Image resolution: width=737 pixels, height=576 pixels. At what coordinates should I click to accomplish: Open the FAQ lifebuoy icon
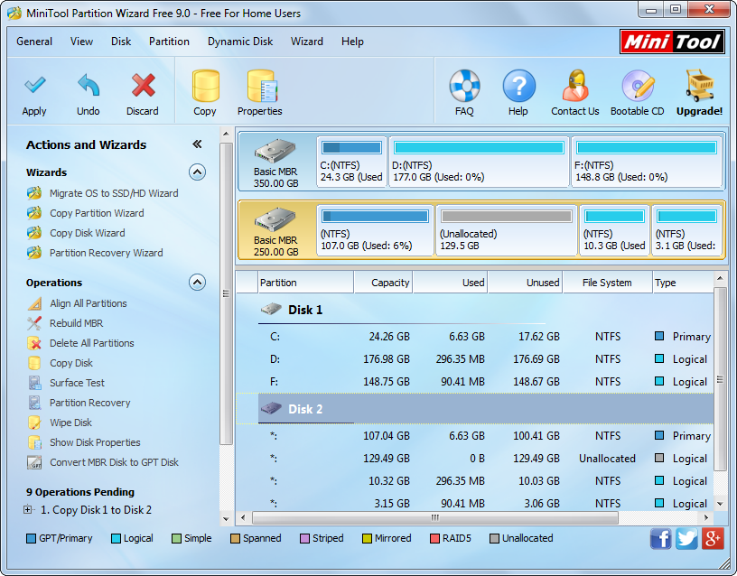click(464, 86)
